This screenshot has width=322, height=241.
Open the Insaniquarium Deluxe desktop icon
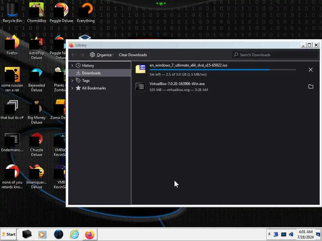click(36, 177)
